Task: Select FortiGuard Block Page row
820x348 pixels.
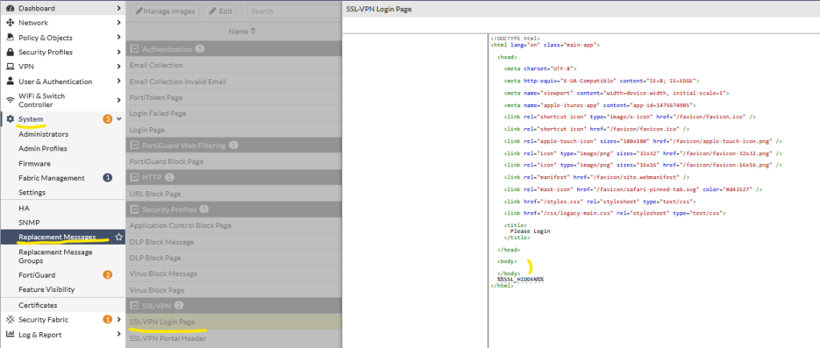Action: (234, 162)
